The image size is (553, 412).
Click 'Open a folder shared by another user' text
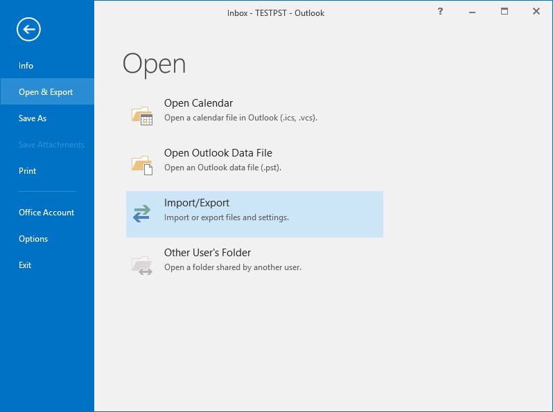233,267
